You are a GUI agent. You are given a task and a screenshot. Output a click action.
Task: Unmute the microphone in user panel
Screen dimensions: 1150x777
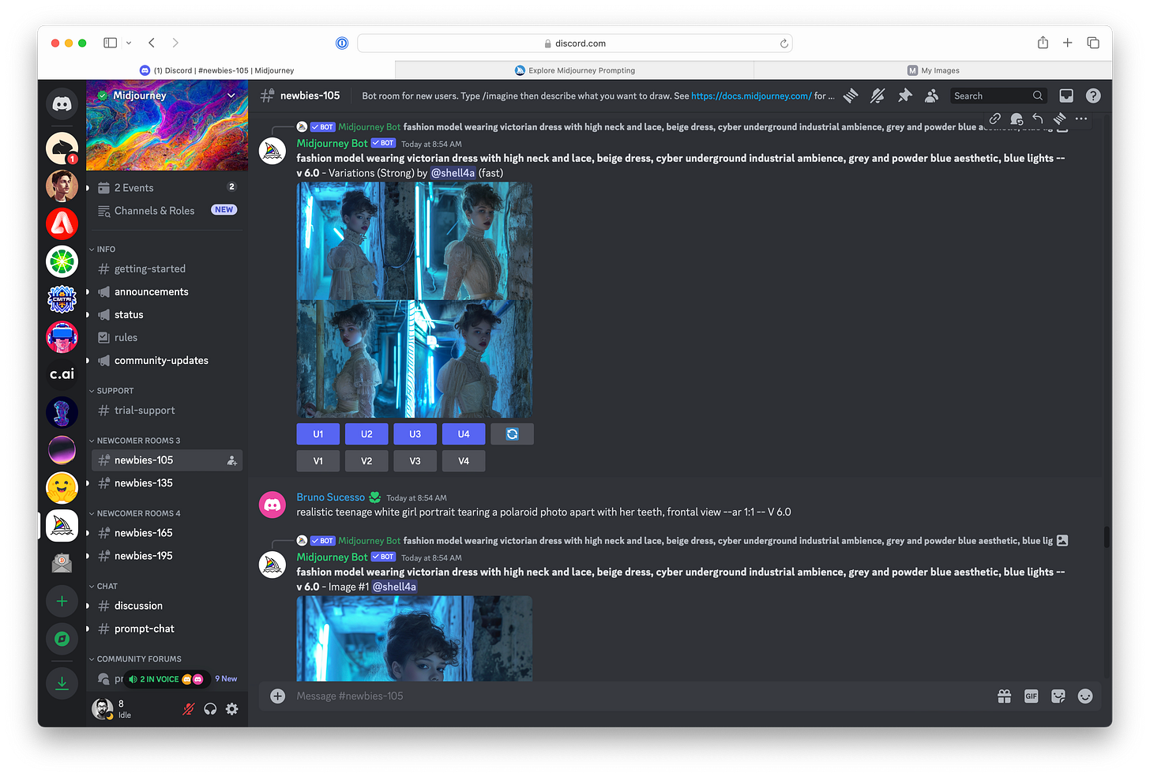pos(188,709)
